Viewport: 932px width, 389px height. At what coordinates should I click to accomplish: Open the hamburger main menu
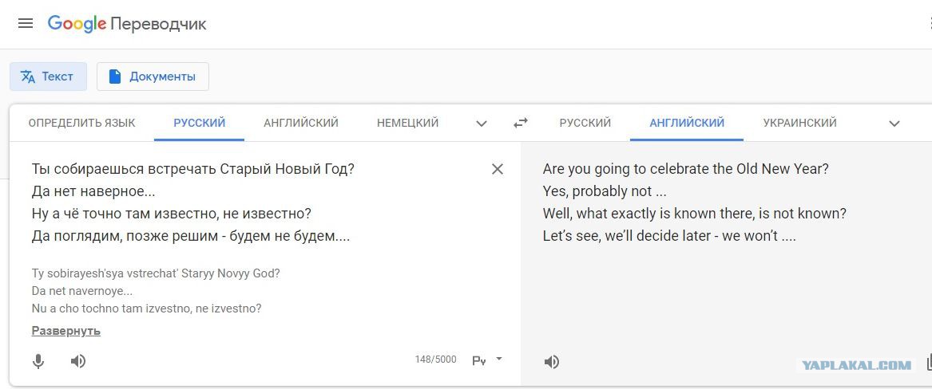(26, 24)
